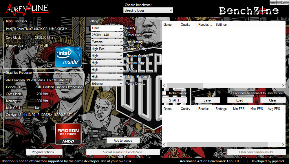289x164 pixels.
Task: Click the Intel Inside logo
Action: pyautogui.click(x=68, y=57)
